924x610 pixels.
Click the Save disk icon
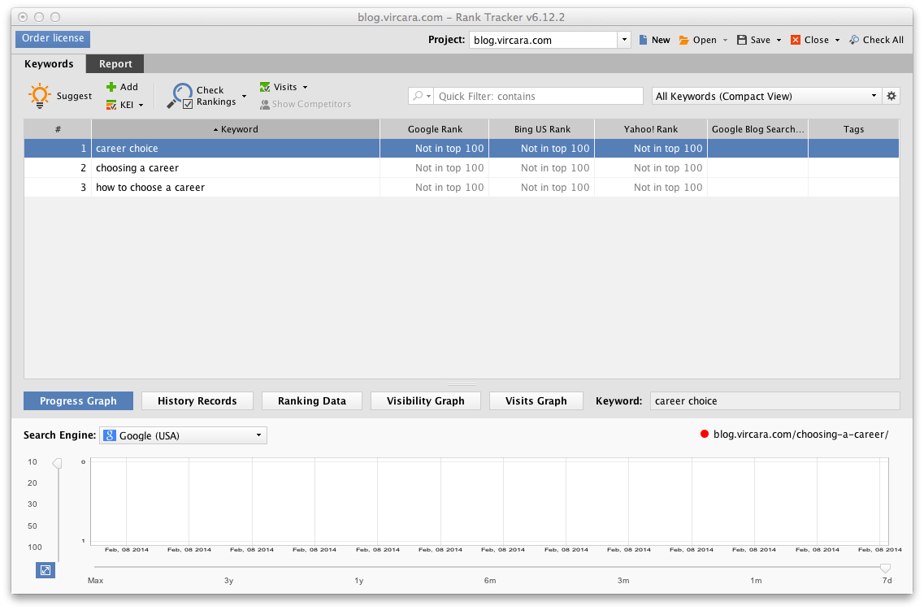pyautogui.click(x=742, y=40)
